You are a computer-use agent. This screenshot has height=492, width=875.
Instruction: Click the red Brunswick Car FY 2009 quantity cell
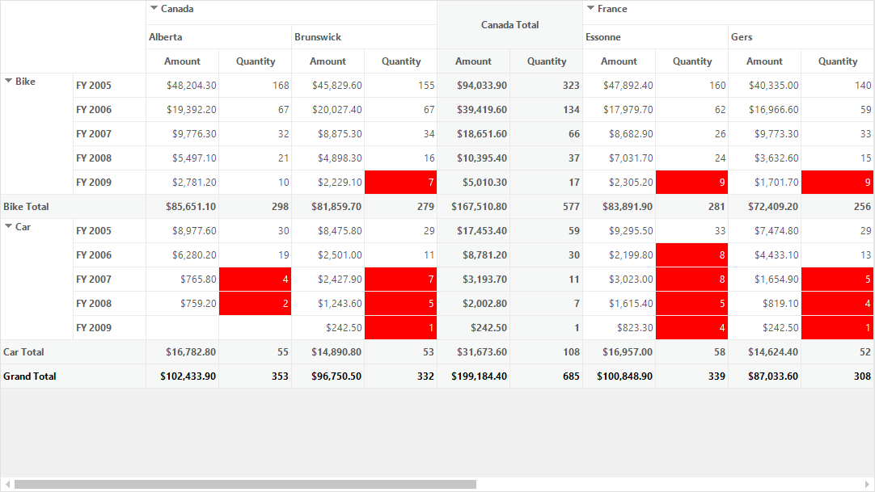[400, 328]
